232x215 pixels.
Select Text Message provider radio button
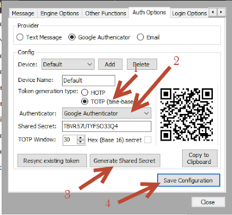click(x=20, y=37)
